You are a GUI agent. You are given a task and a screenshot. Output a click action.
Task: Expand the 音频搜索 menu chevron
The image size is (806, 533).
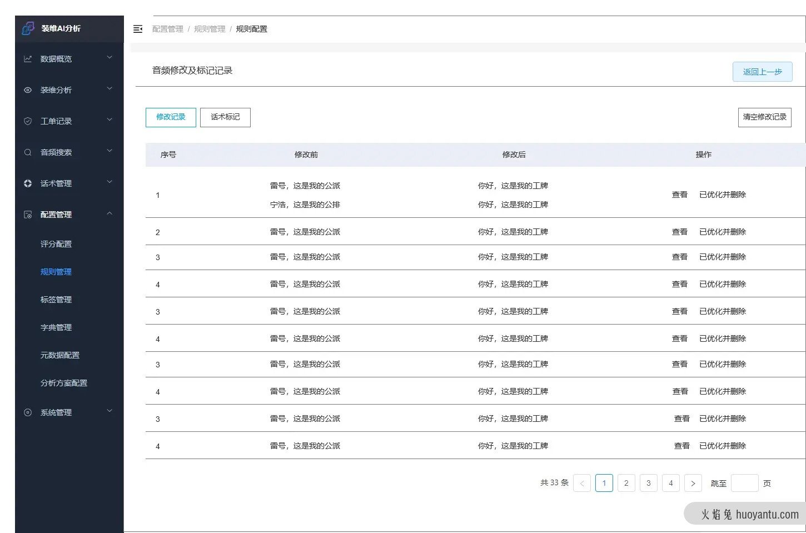[x=110, y=151]
